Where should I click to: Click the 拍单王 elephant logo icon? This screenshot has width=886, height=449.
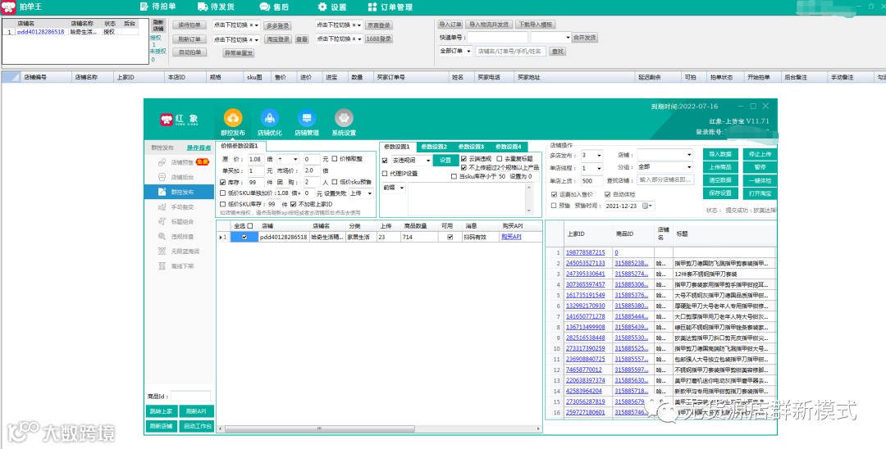point(8,7)
